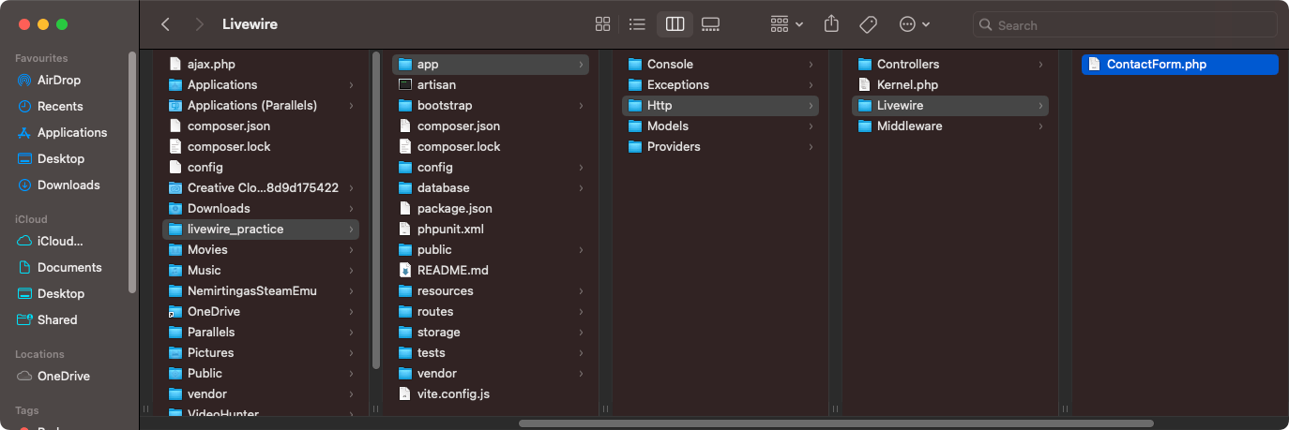This screenshot has width=1289, height=430.
Task: Switch to icon view in toolbar
Action: coord(603,24)
